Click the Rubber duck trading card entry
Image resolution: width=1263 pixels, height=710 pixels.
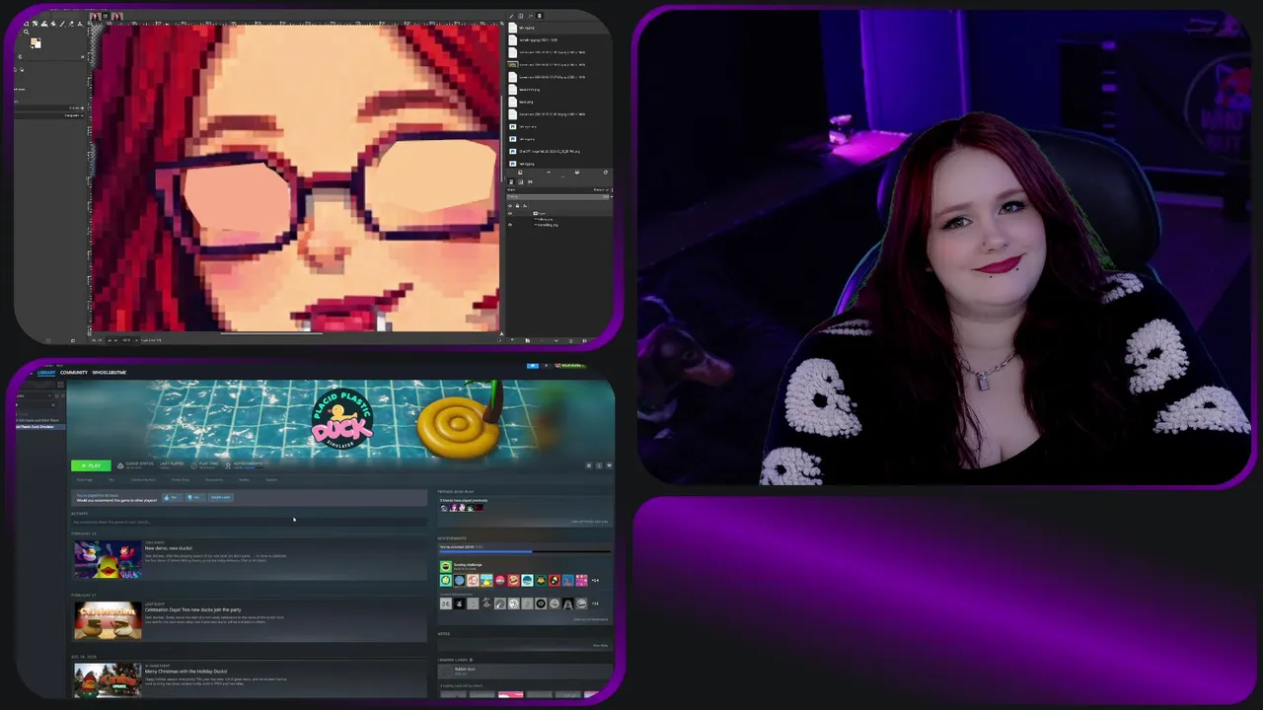[525, 672]
